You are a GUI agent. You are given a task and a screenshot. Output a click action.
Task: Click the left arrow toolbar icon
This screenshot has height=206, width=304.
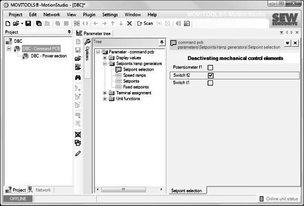96,24
